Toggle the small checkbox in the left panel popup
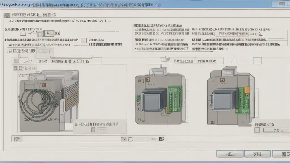The image size is (290, 163). pos(93,130)
